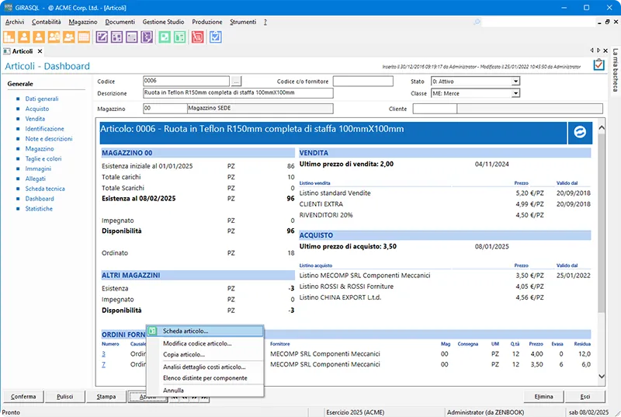The height and width of the screenshot is (417, 621).
Task: Select Analisi dettaglio costi articolo...
Action: coord(205,367)
